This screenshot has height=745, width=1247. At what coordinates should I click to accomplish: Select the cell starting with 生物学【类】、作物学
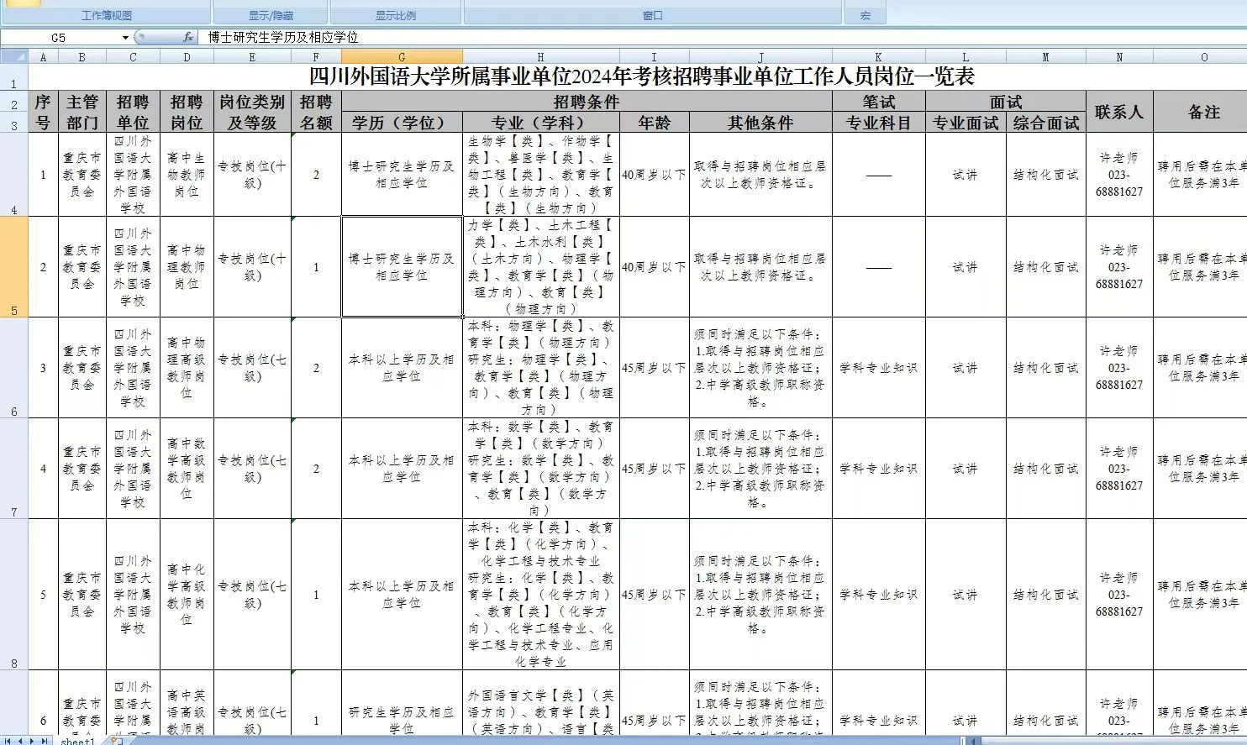(540, 175)
